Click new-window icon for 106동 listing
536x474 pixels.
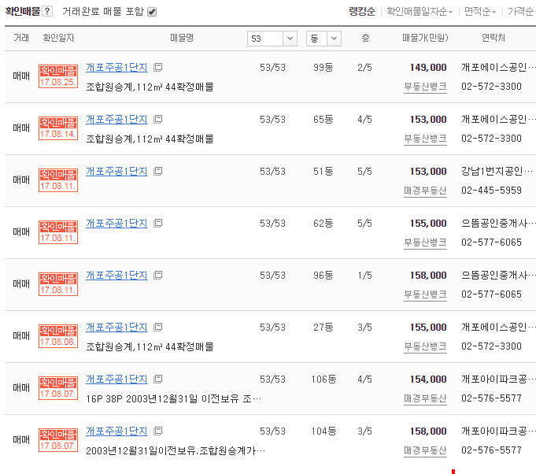(158, 380)
